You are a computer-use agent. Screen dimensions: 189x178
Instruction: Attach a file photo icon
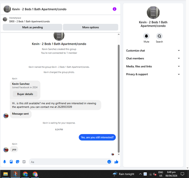(x=11, y=162)
